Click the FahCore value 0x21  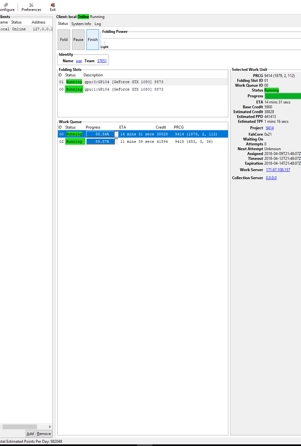tap(268, 134)
